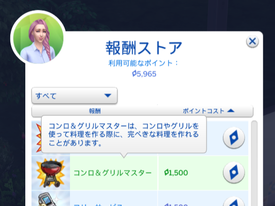This screenshot has height=206, width=275.
Task: Click the blue arrow on the すべて dropdown
Action: pos(108,96)
